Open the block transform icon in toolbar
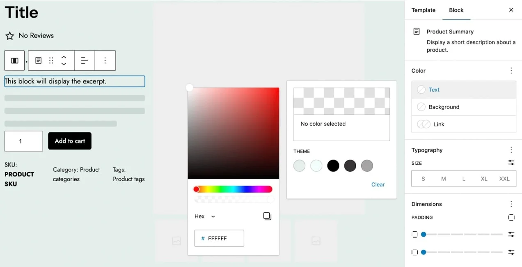Image resolution: width=522 pixels, height=267 pixels. pos(38,60)
